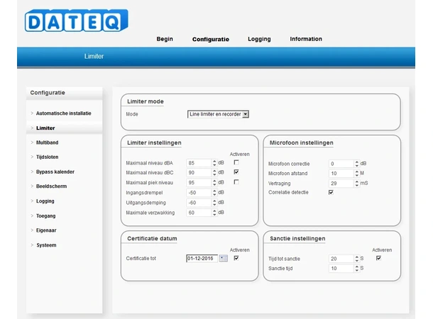The image size is (433, 319).
Task: Disable the Maximaal niveau dBC checkbox
Action: (x=236, y=172)
